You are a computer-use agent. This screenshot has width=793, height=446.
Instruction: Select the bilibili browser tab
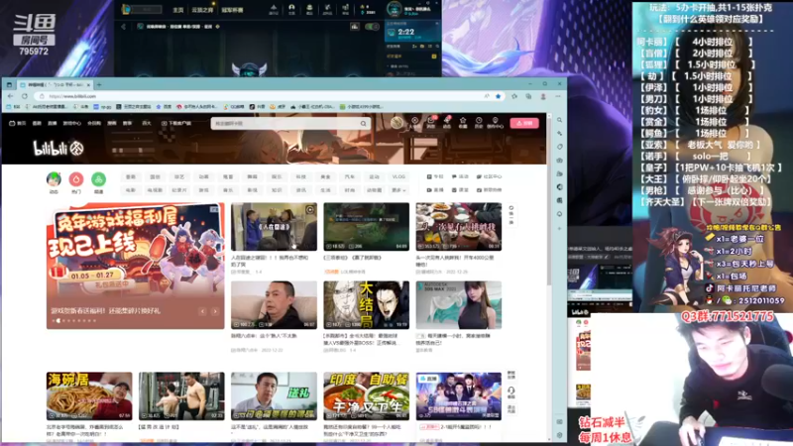[x=56, y=84]
